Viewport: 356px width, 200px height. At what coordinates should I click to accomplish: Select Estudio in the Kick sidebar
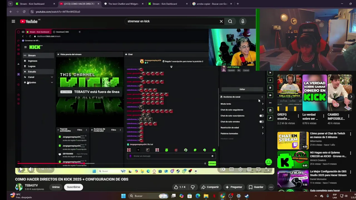[39, 72]
